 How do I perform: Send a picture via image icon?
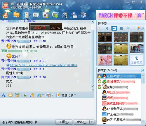pyautogui.click(x=25, y=95)
